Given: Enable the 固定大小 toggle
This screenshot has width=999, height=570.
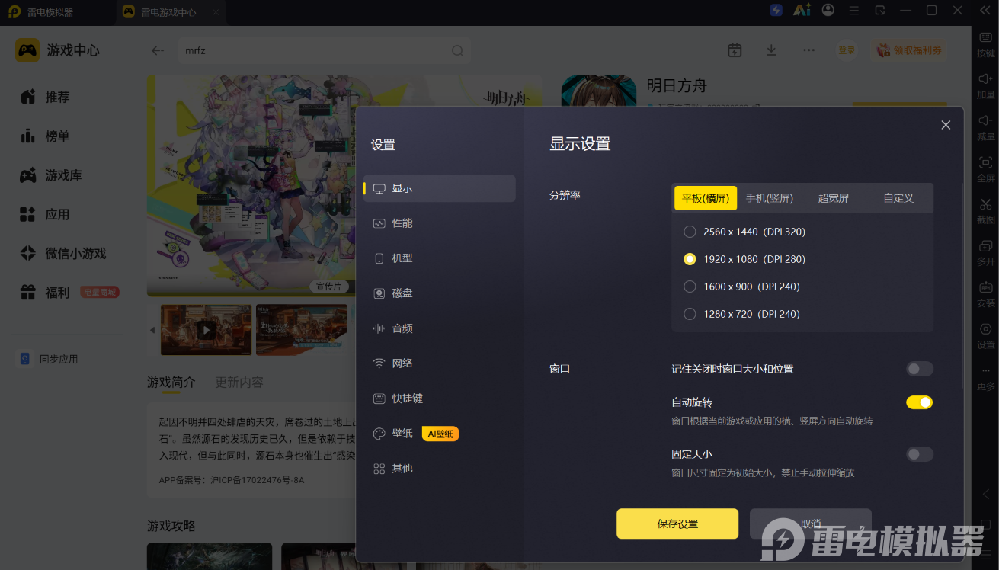Looking at the screenshot, I should click(920, 454).
